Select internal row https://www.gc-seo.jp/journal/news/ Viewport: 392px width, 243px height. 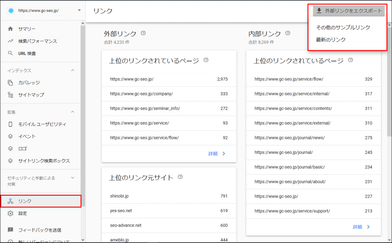(314, 138)
